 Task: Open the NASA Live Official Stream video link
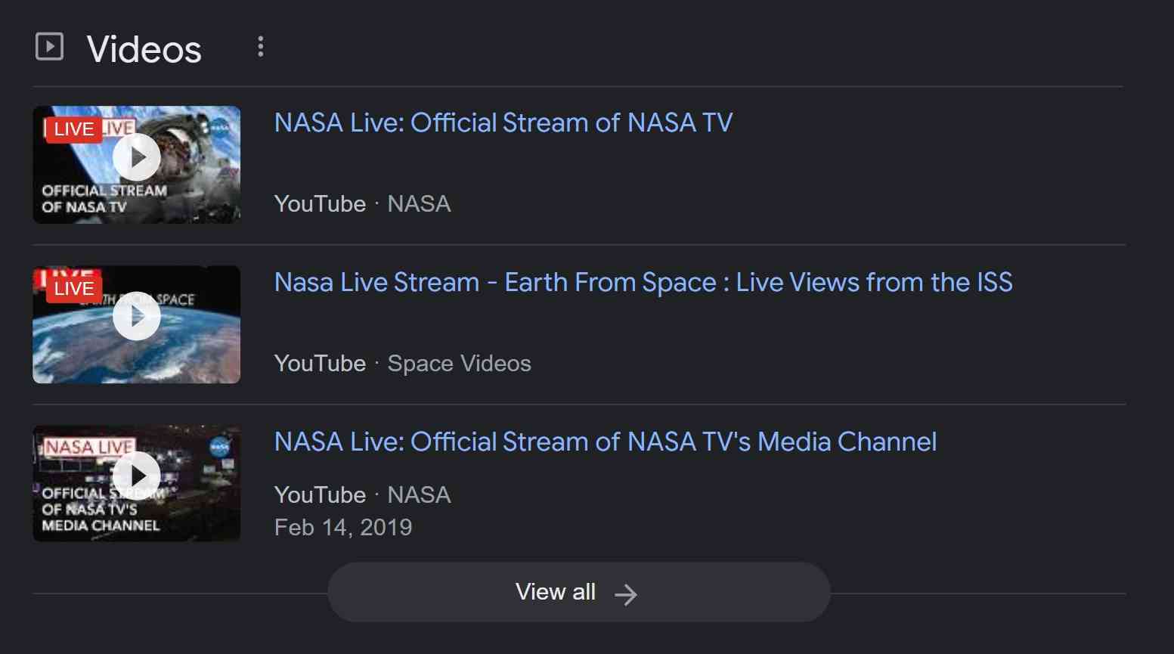point(503,122)
